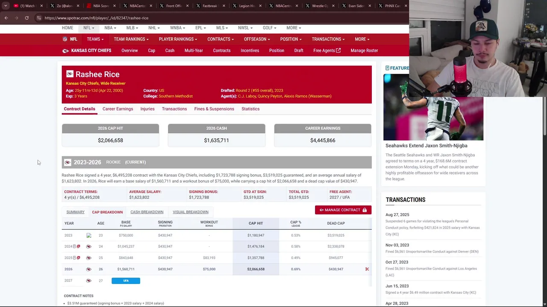Open site information icon in address bar
The height and width of the screenshot is (307, 547).
click(39, 18)
